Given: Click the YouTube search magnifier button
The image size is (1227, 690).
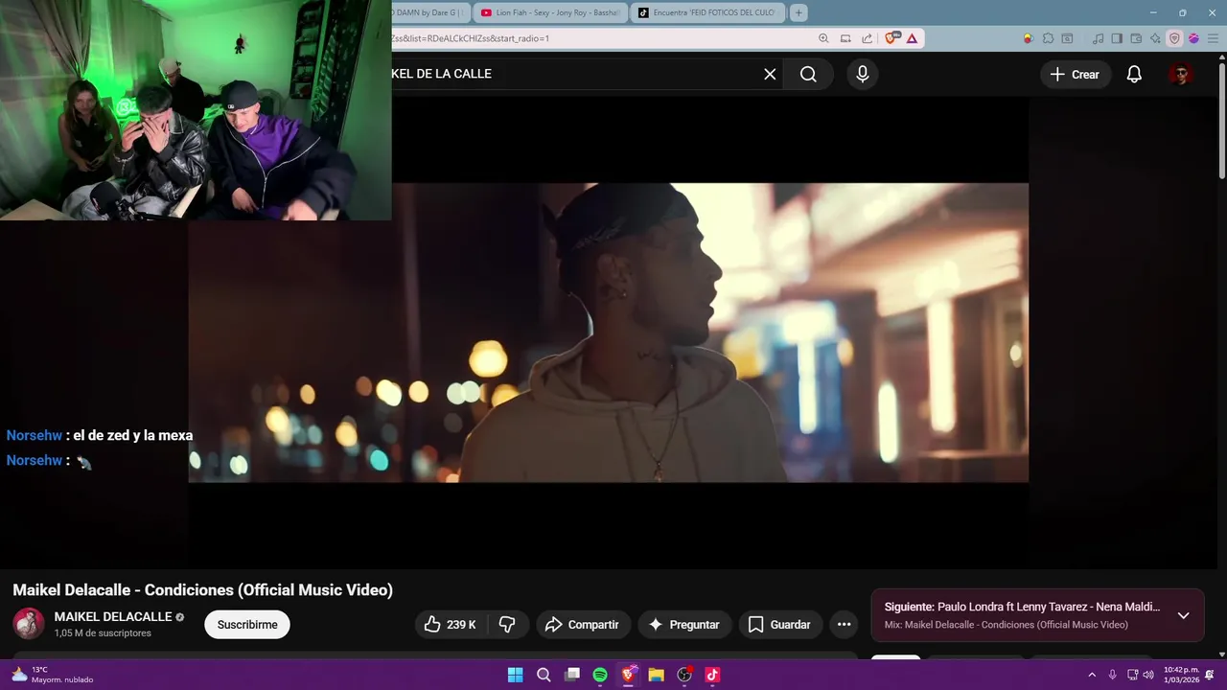Looking at the screenshot, I should pos(808,74).
